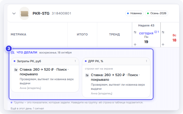Viewport: 183px width, 114px height.
Task: Select day 18 Sunday column
Action: tap(174, 40)
